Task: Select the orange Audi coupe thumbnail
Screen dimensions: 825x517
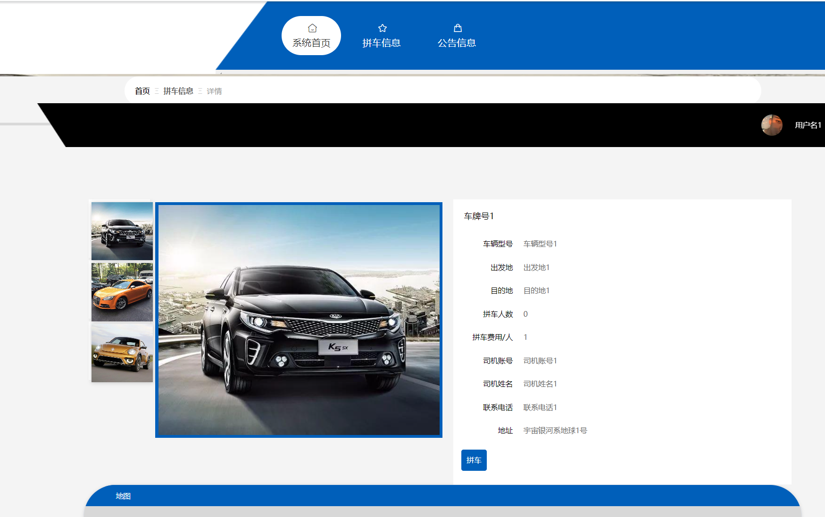Action: [121, 292]
